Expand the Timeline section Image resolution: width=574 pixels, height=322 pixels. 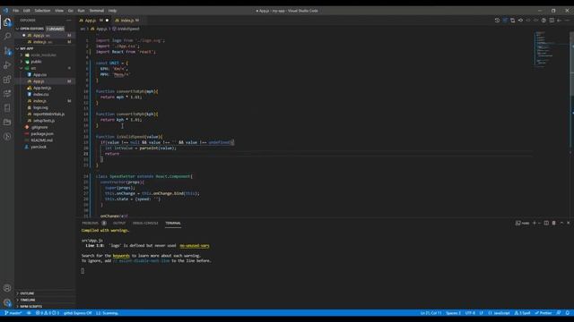coord(28,300)
